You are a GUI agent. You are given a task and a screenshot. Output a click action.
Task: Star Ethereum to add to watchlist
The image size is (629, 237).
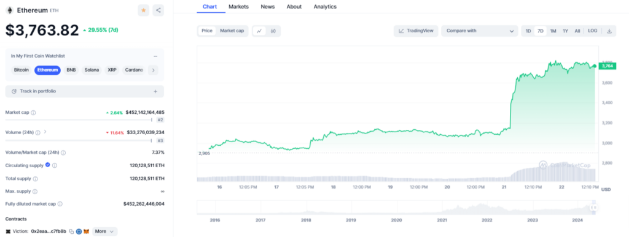[x=143, y=10]
